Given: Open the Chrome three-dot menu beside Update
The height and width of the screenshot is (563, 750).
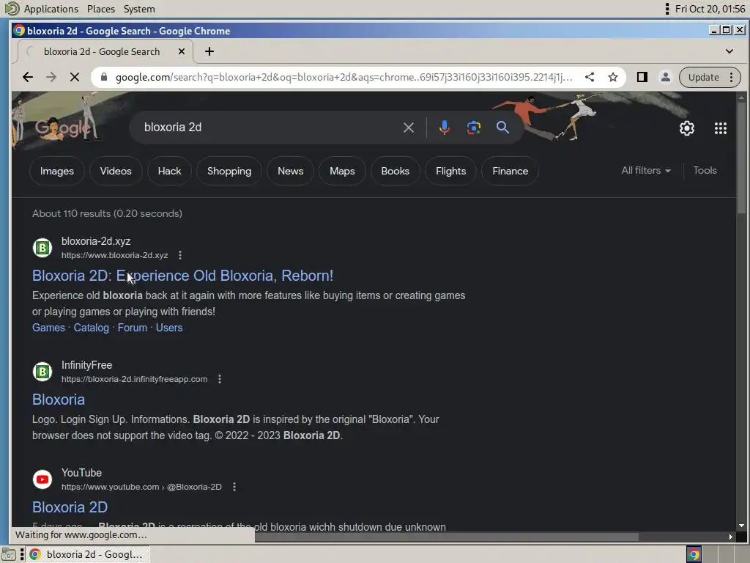Looking at the screenshot, I should pyautogui.click(x=732, y=77).
